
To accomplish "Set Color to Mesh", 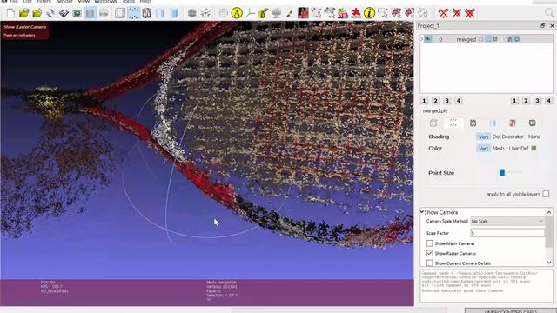I will coord(498,149).
